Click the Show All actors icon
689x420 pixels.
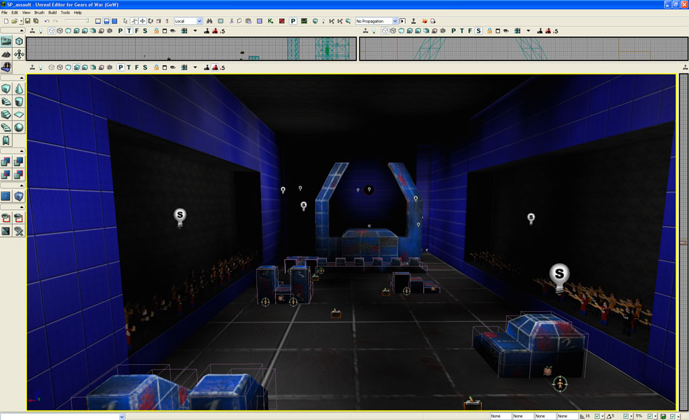[x=19, y=231]
